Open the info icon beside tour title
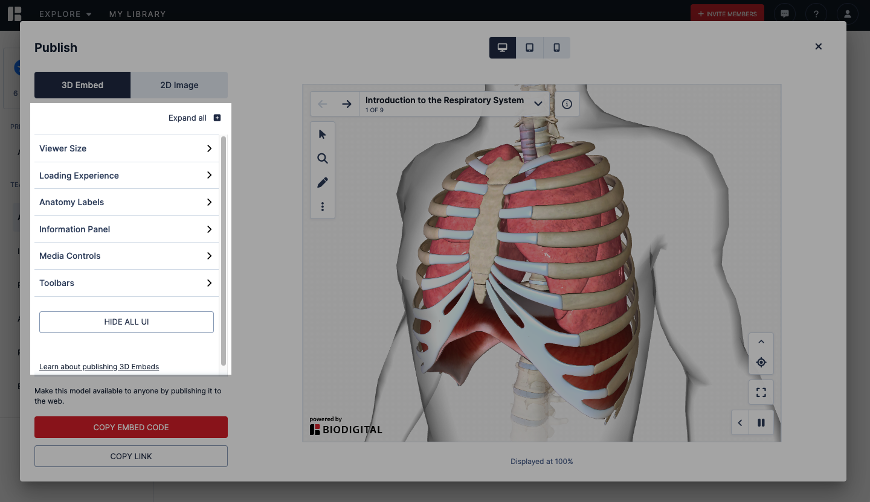The image size is (870, 502). pyautogui.click(x=567, y=104)
